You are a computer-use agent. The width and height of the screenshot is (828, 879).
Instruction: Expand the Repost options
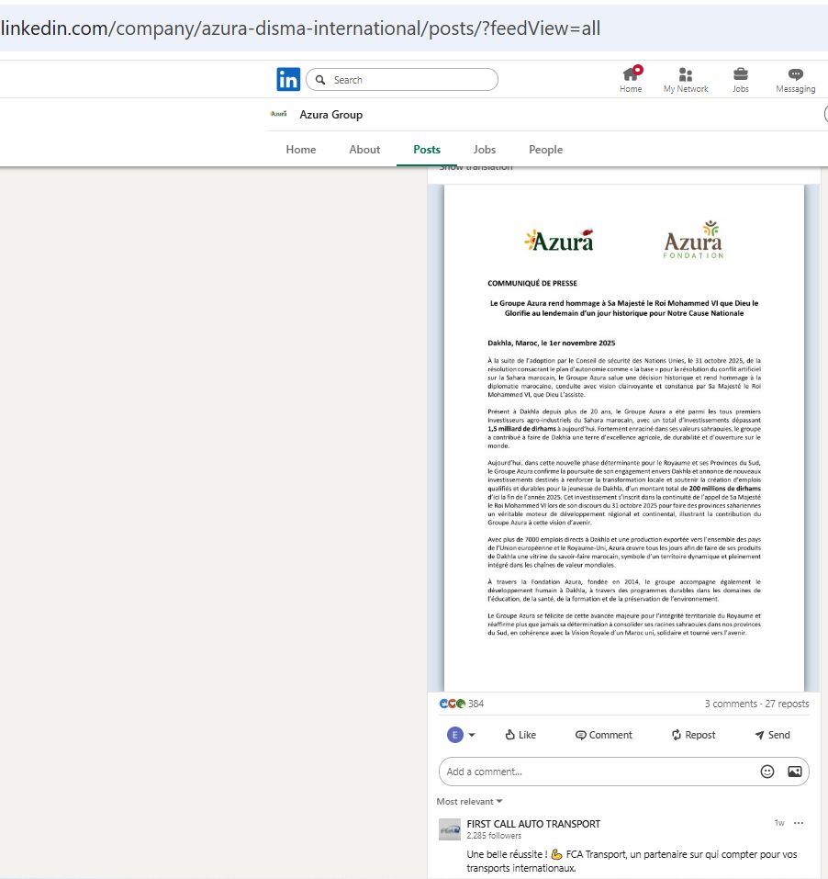click(x=693, y=735)
